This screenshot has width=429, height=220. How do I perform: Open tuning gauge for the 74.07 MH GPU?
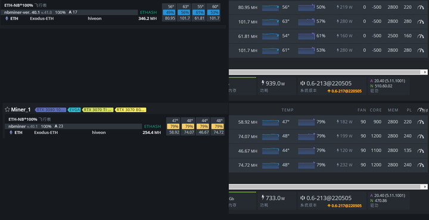(421, 137)
